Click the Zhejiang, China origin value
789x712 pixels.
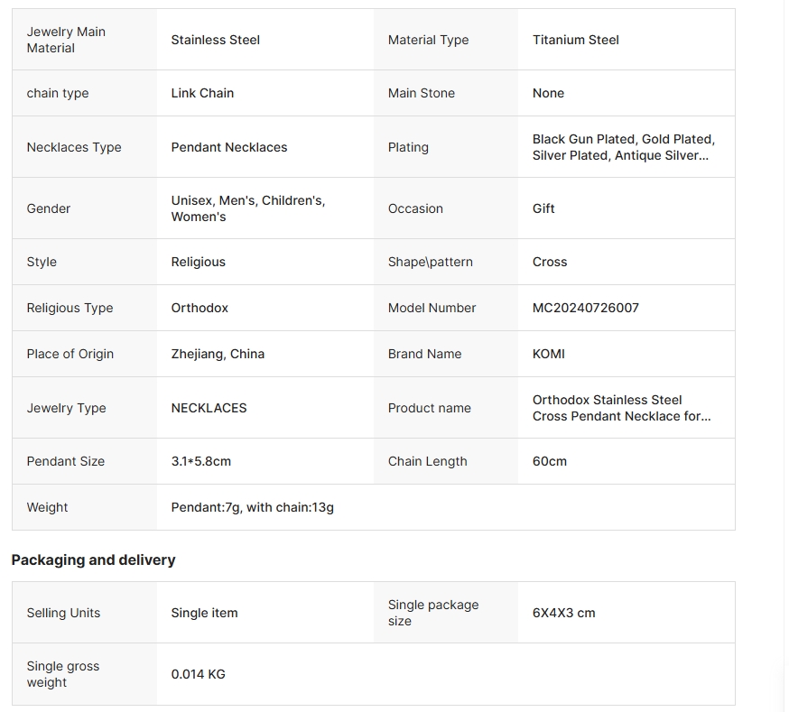(x=218, y=354)
